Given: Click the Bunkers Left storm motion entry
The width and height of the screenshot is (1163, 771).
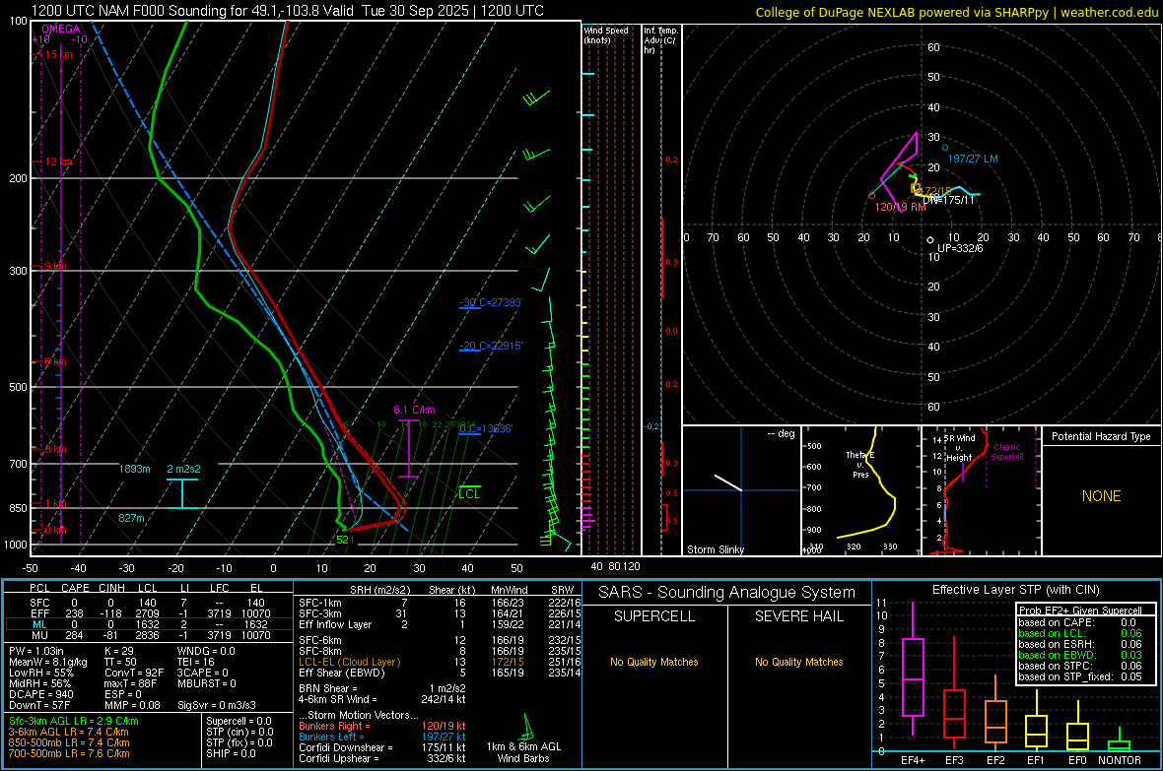Looking at the screenshot, I should (382, 737).
